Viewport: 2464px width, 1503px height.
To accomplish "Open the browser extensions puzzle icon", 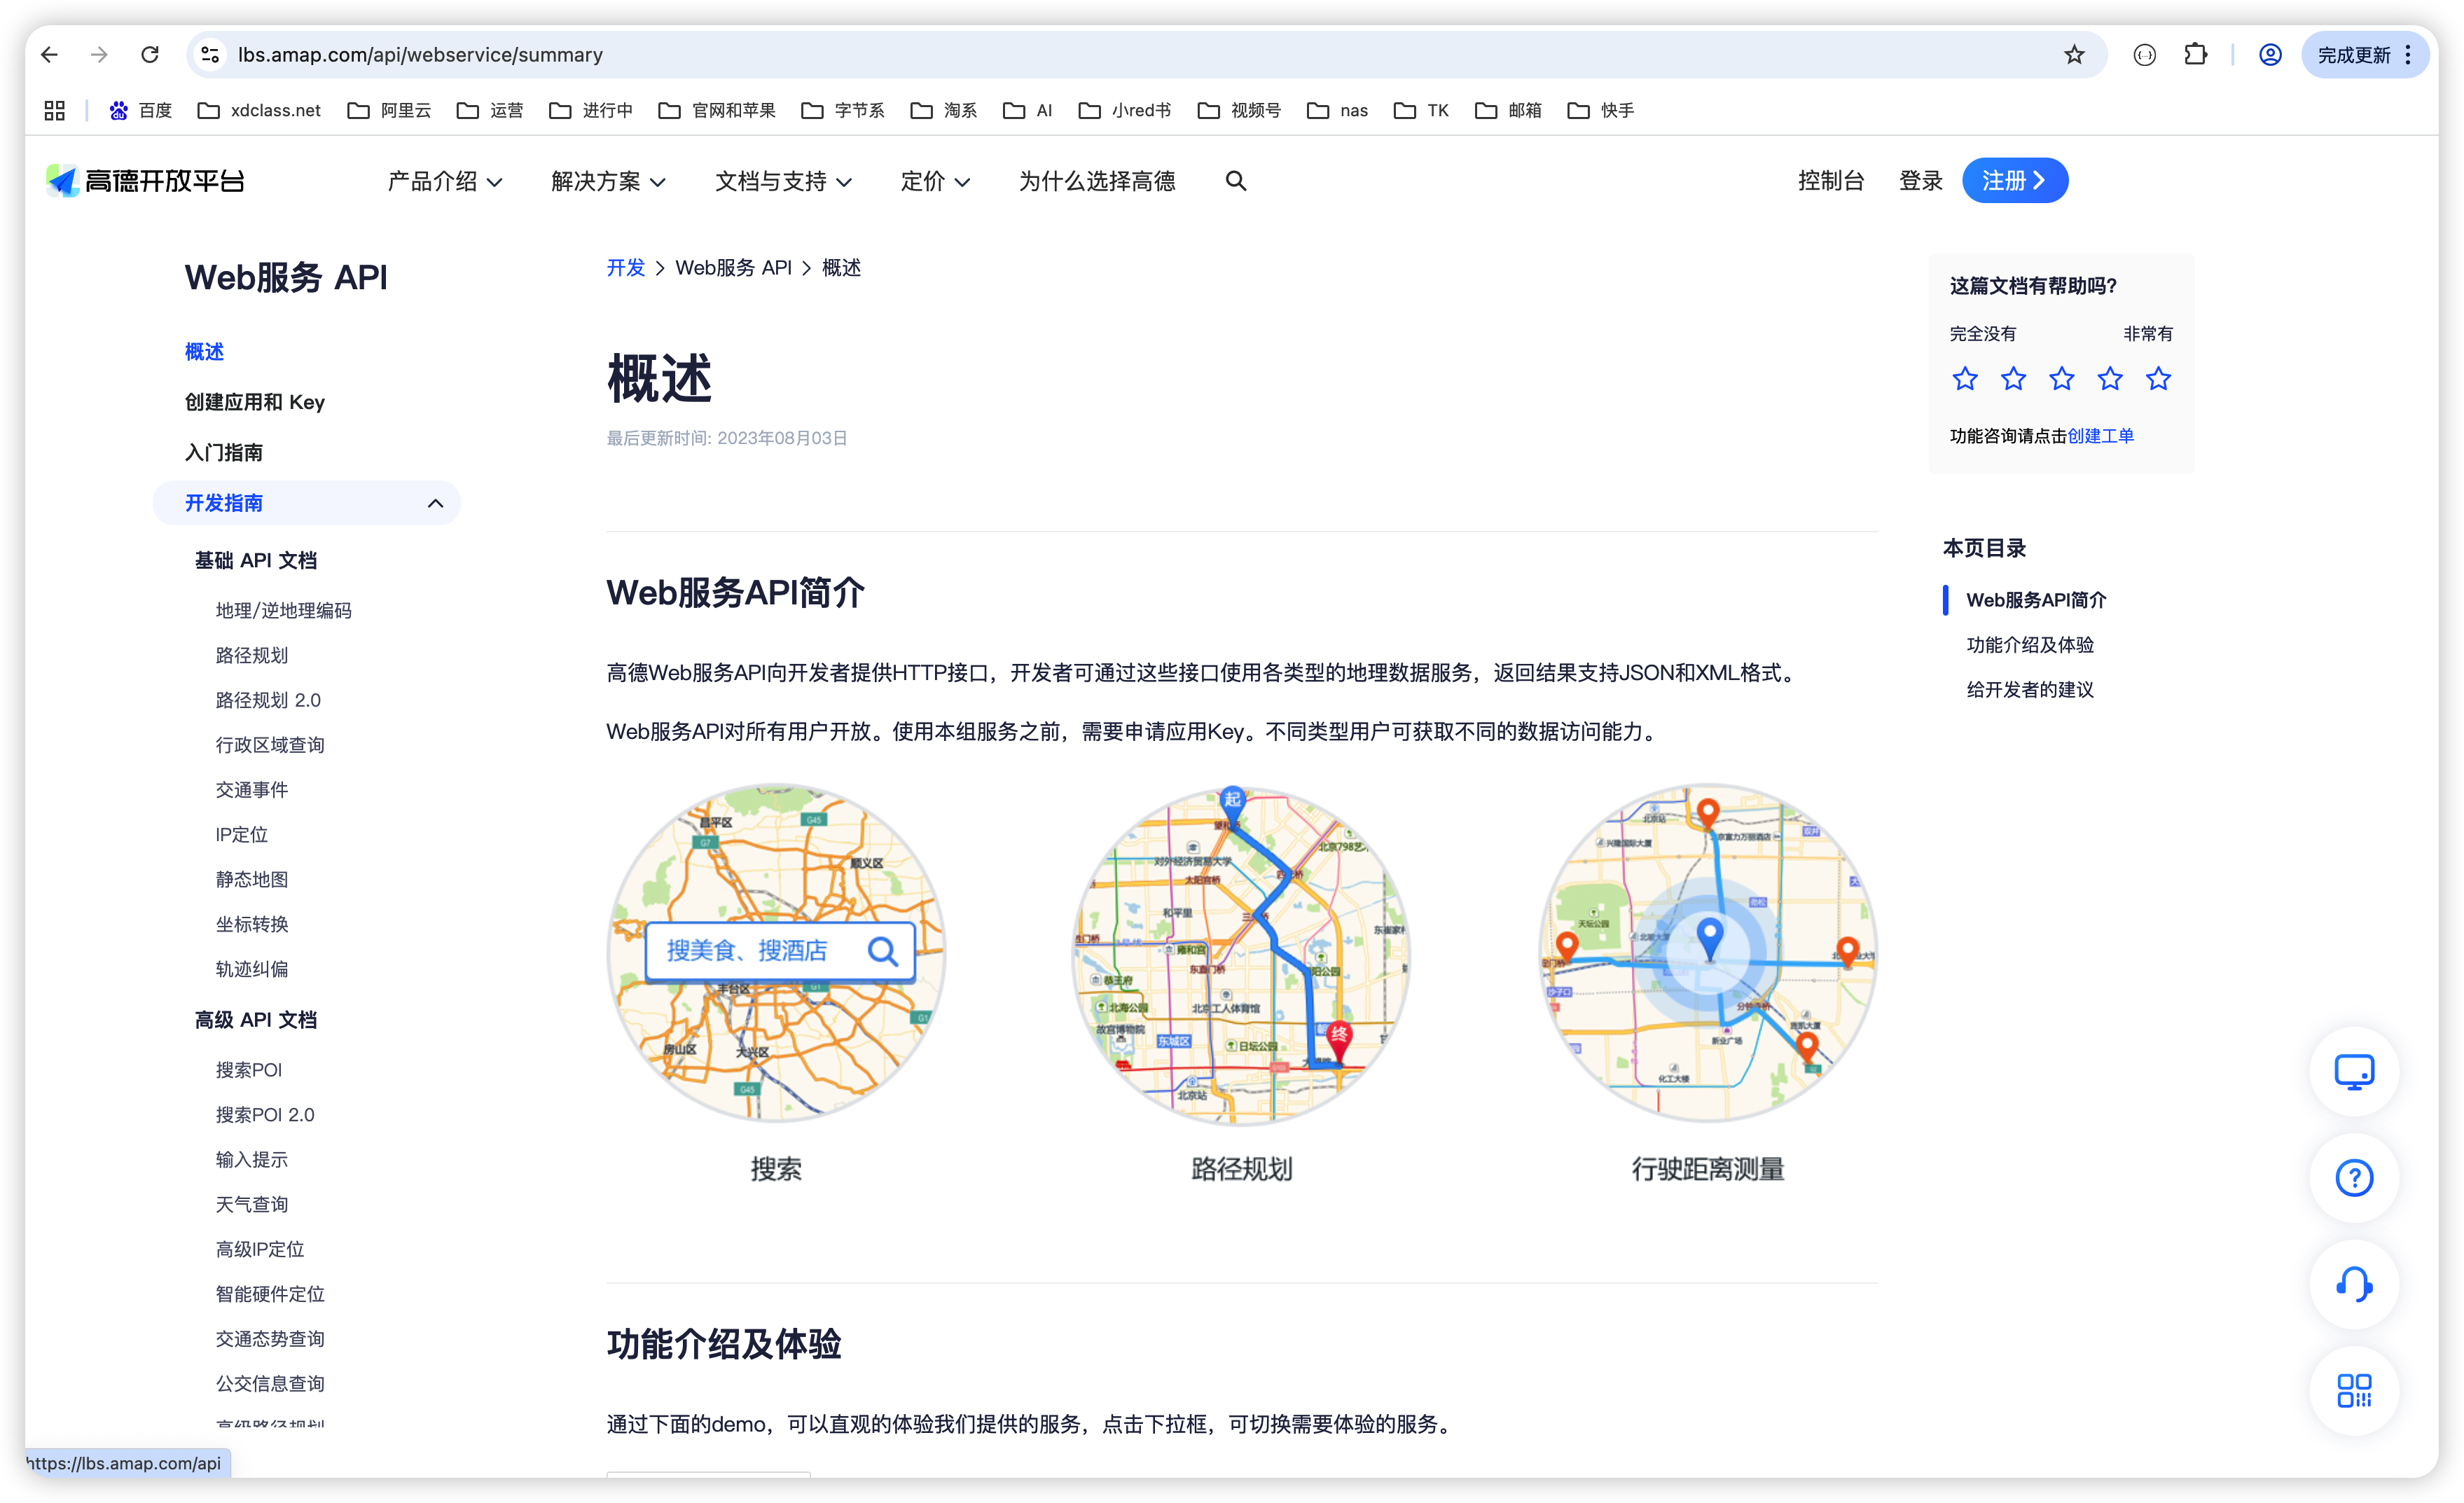I will [x=2196, y=55].
